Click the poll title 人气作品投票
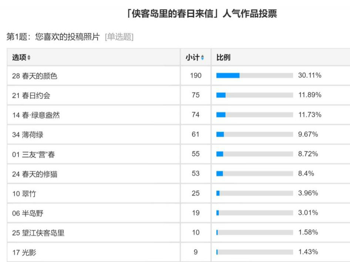The image size is (350, 262). (x=250, y=14)
